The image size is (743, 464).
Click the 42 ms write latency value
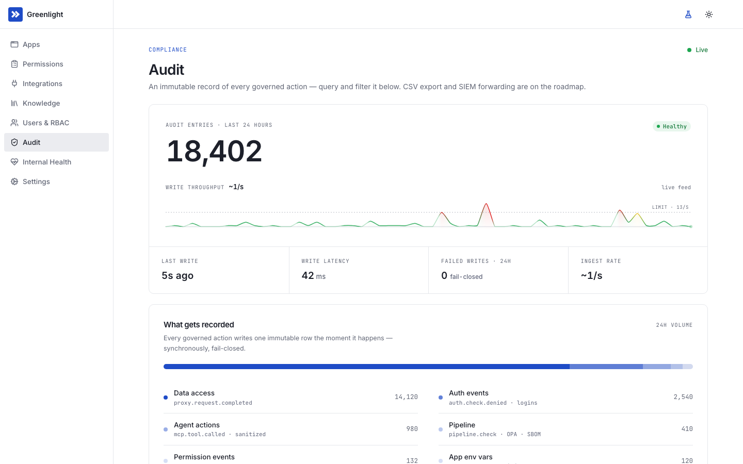point(314,276)
